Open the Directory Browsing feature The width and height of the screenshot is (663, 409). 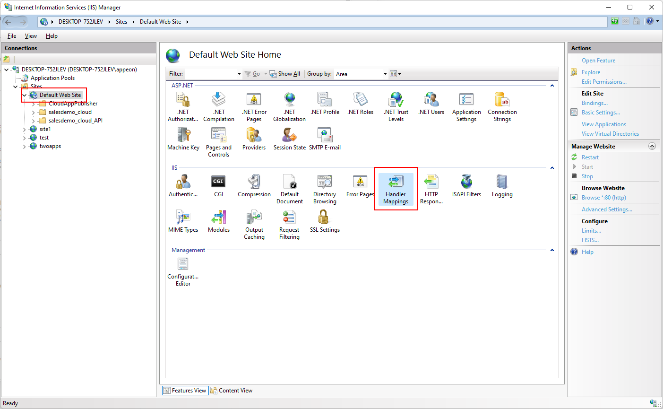pos(325,189)
